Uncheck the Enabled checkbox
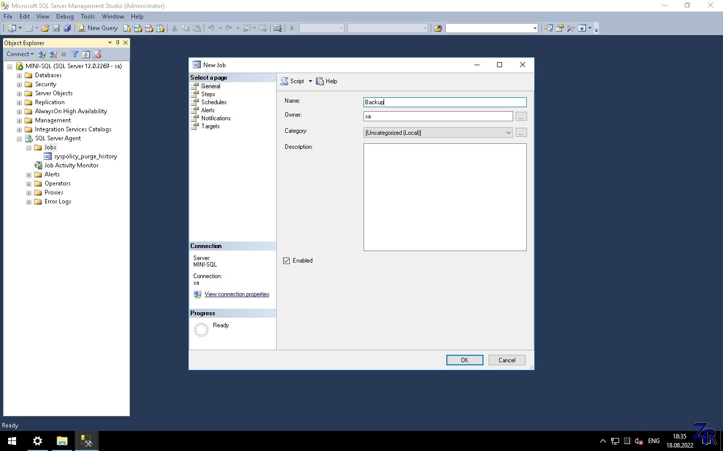The image size is (723, 451). pyautogui.click(x=287, y=261)
